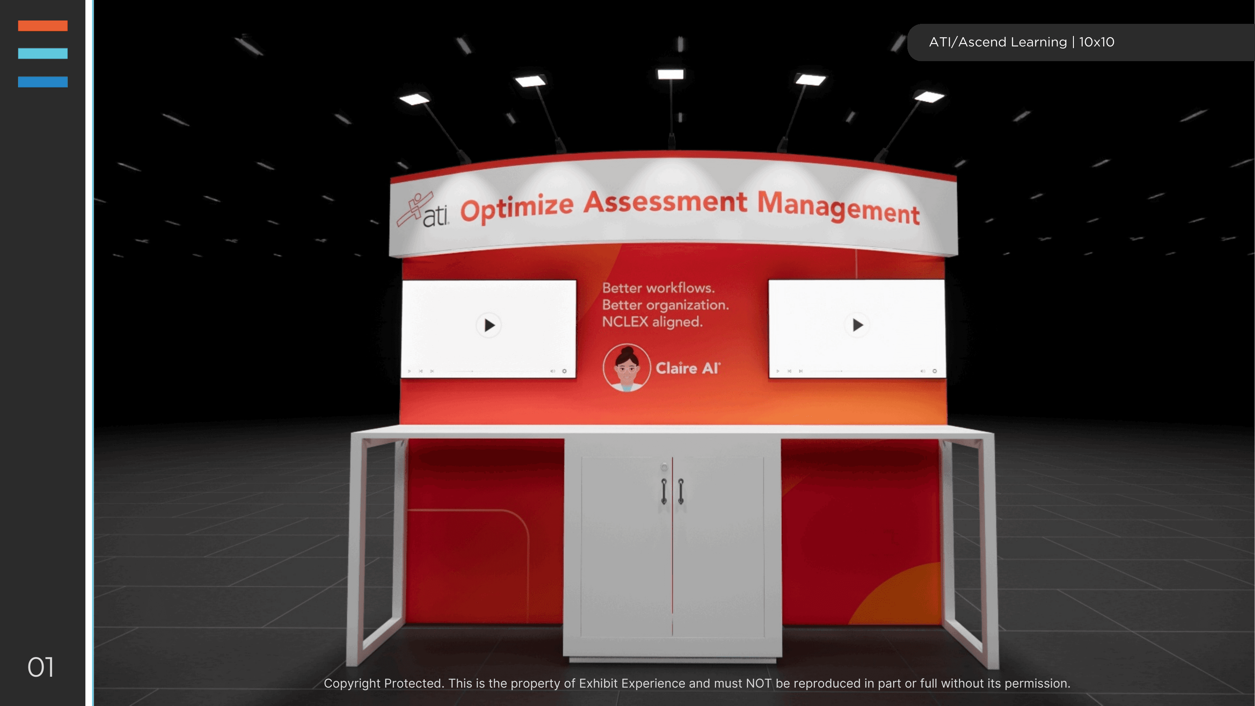The image size is (1255, 706).
Task: Click the next-track icon on the left screen
Action: coord(432,371)
